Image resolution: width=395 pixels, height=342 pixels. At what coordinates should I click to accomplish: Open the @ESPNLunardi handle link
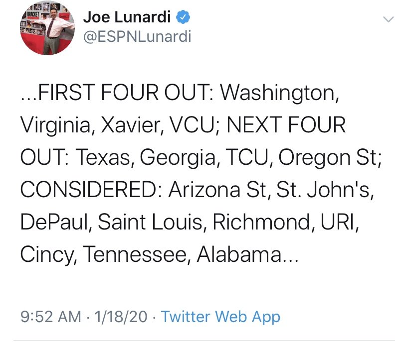pyautogui.click(x=137, y=36)
